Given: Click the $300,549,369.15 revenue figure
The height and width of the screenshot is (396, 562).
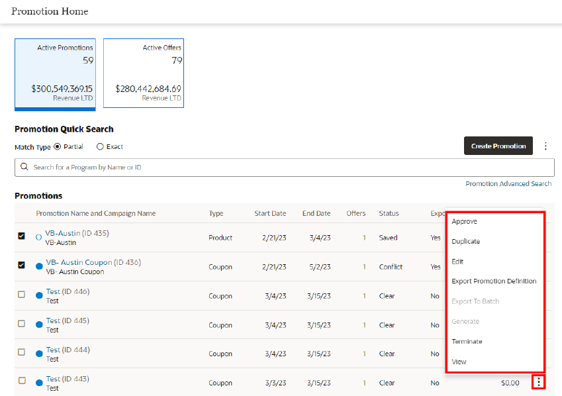Looking at the screenshot, I should (62, 89).
